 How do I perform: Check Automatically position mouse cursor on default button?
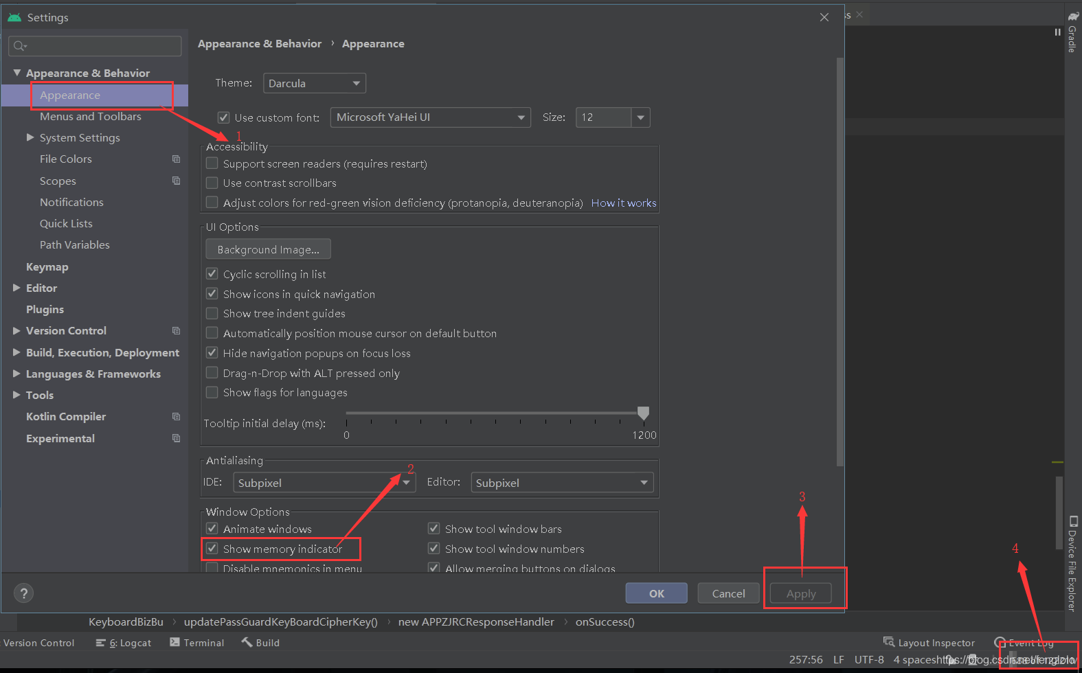212,333
